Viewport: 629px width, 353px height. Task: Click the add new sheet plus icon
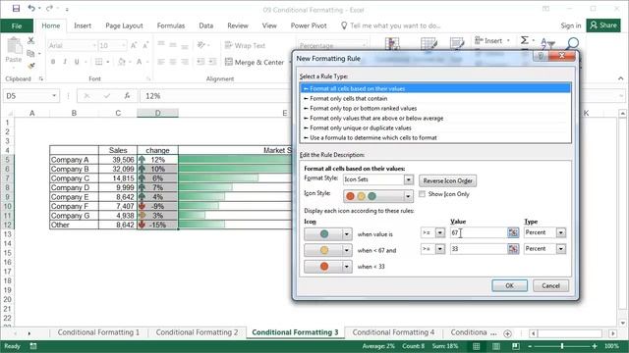pyautogui.click(x=507, y=333)
